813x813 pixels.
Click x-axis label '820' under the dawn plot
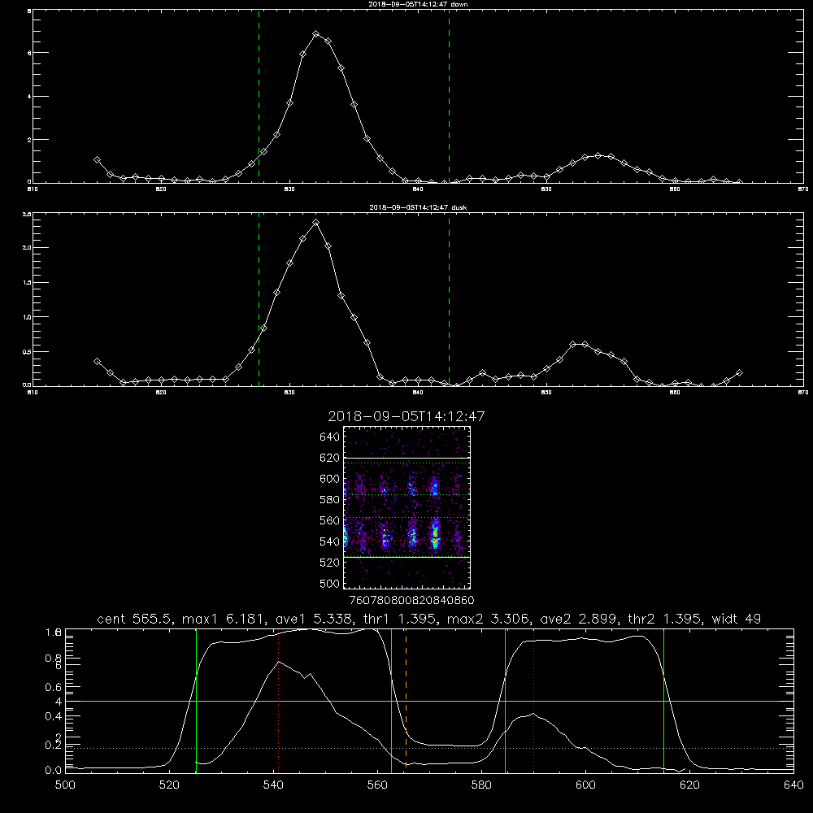click(x=161, y=189)
